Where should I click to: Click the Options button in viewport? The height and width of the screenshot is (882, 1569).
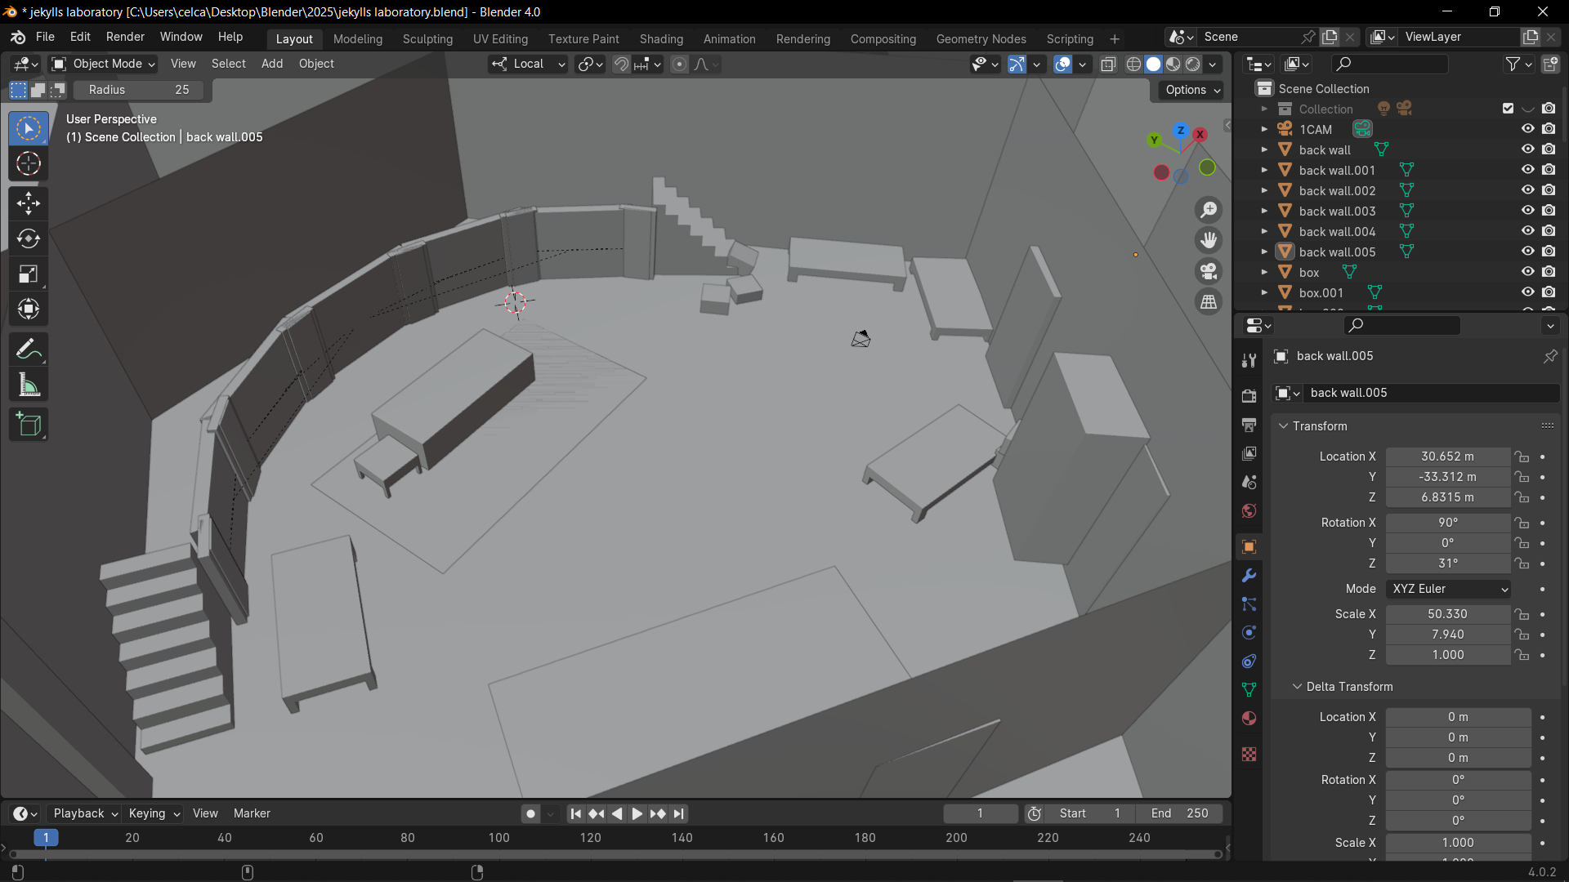pos(1192,90)
